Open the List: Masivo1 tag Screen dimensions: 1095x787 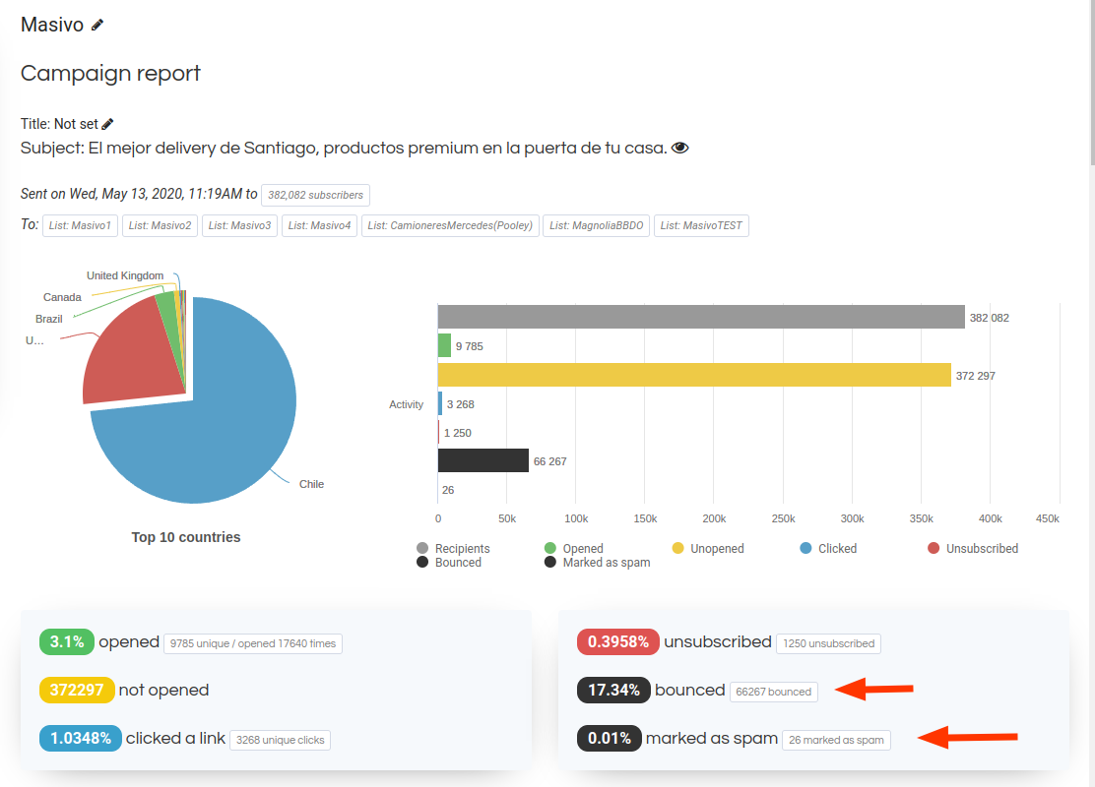coord(80,225)
